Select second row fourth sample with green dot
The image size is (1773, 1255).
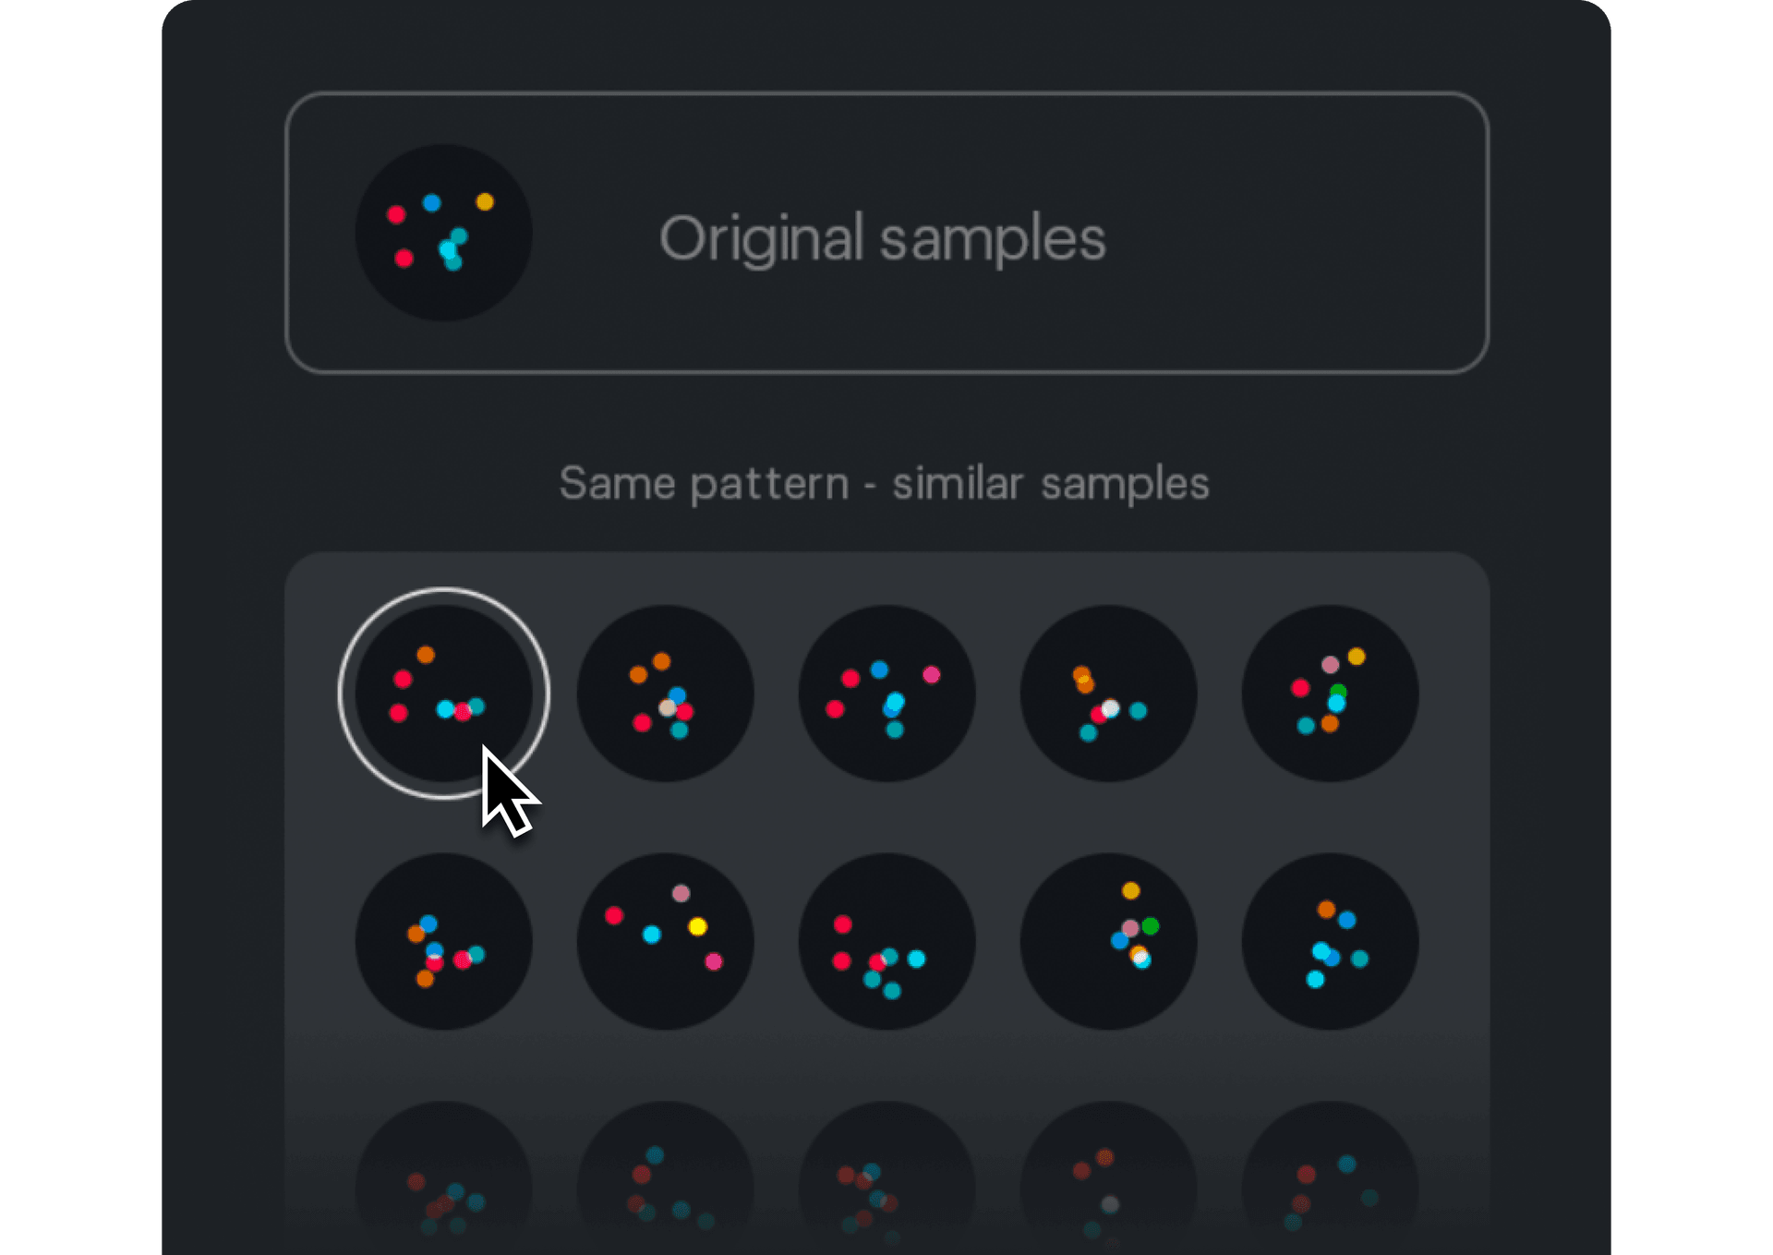(x=1108, y=941)
